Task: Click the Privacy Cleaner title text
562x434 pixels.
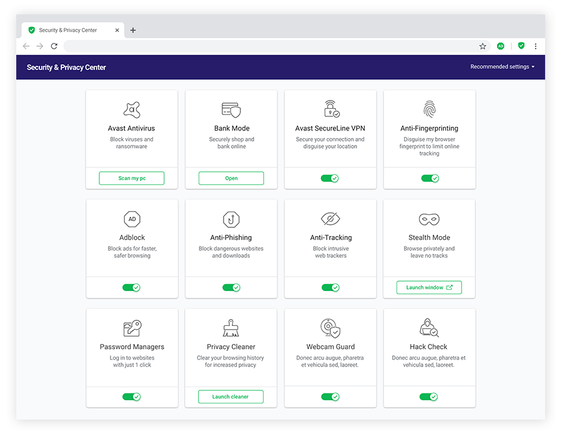Action: pos(231,347)
